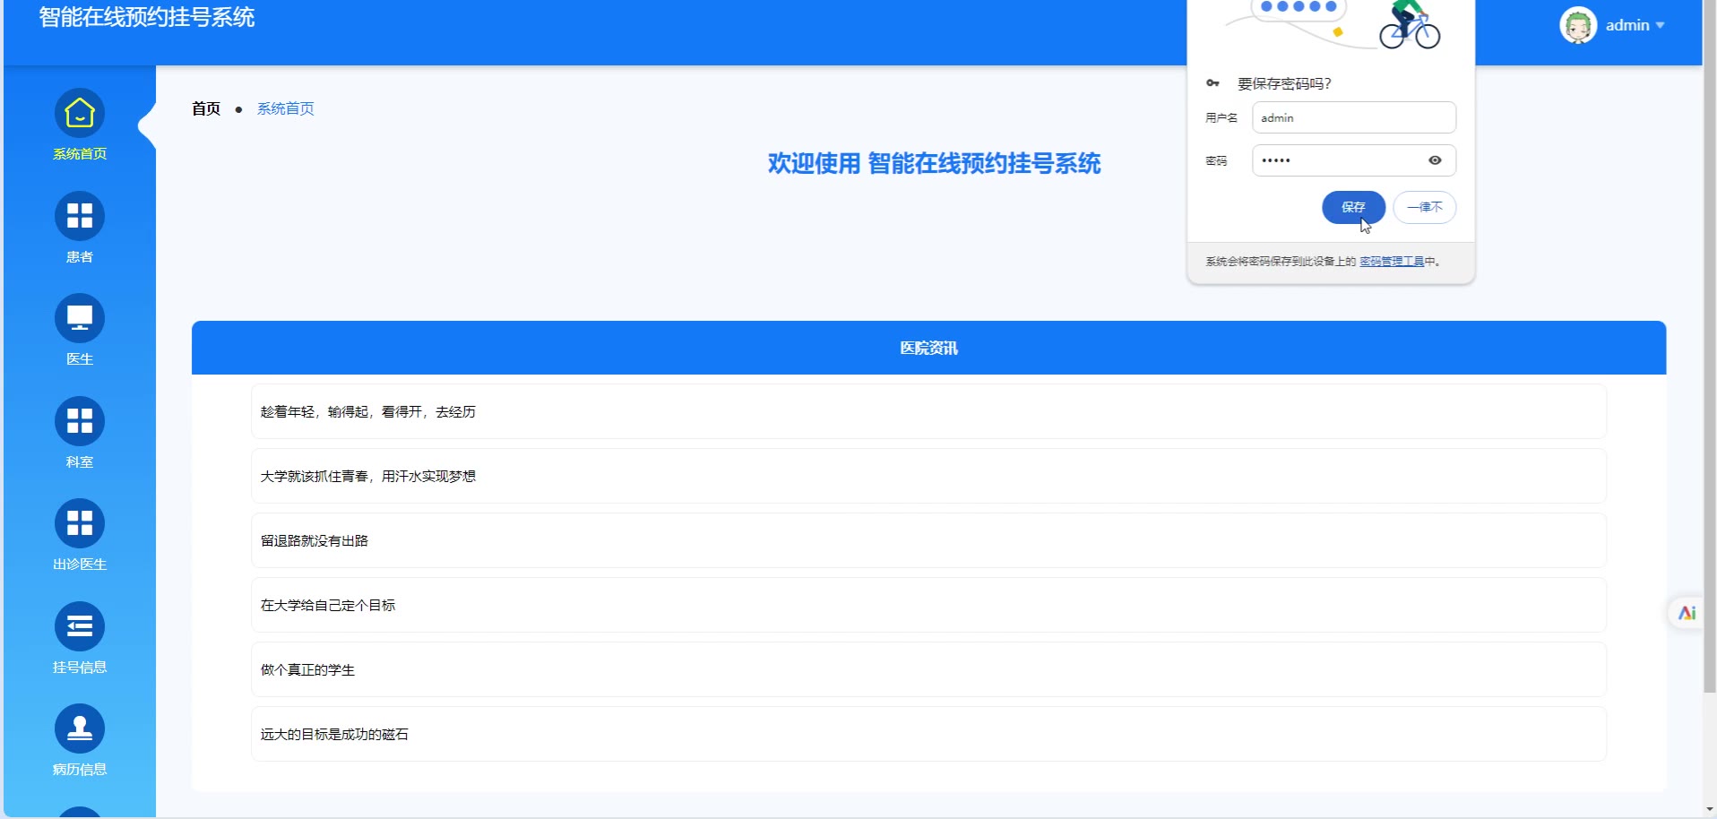Select the 科室 menu label
The width and height of the screenshot is (1717, 819).
[80, 462]
